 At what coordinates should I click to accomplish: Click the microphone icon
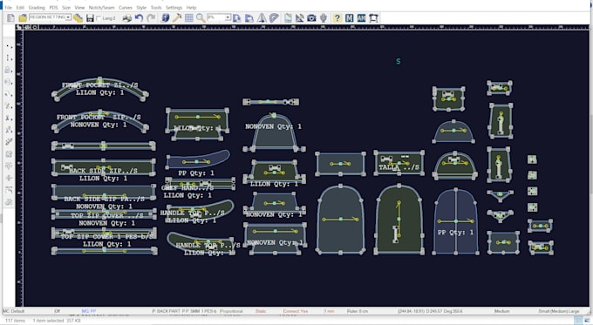tap(324, 17)
